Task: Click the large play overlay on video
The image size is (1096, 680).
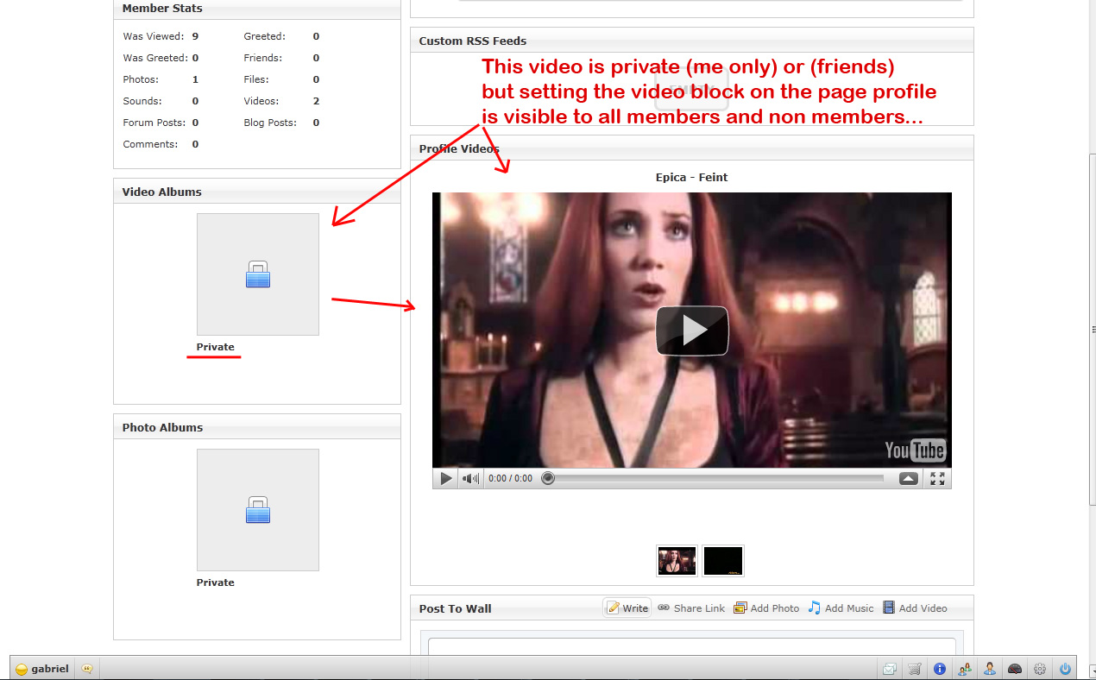Action: 691,331
